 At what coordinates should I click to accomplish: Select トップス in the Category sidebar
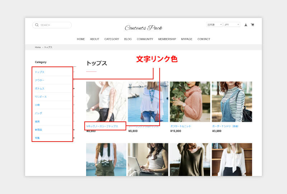39,72
